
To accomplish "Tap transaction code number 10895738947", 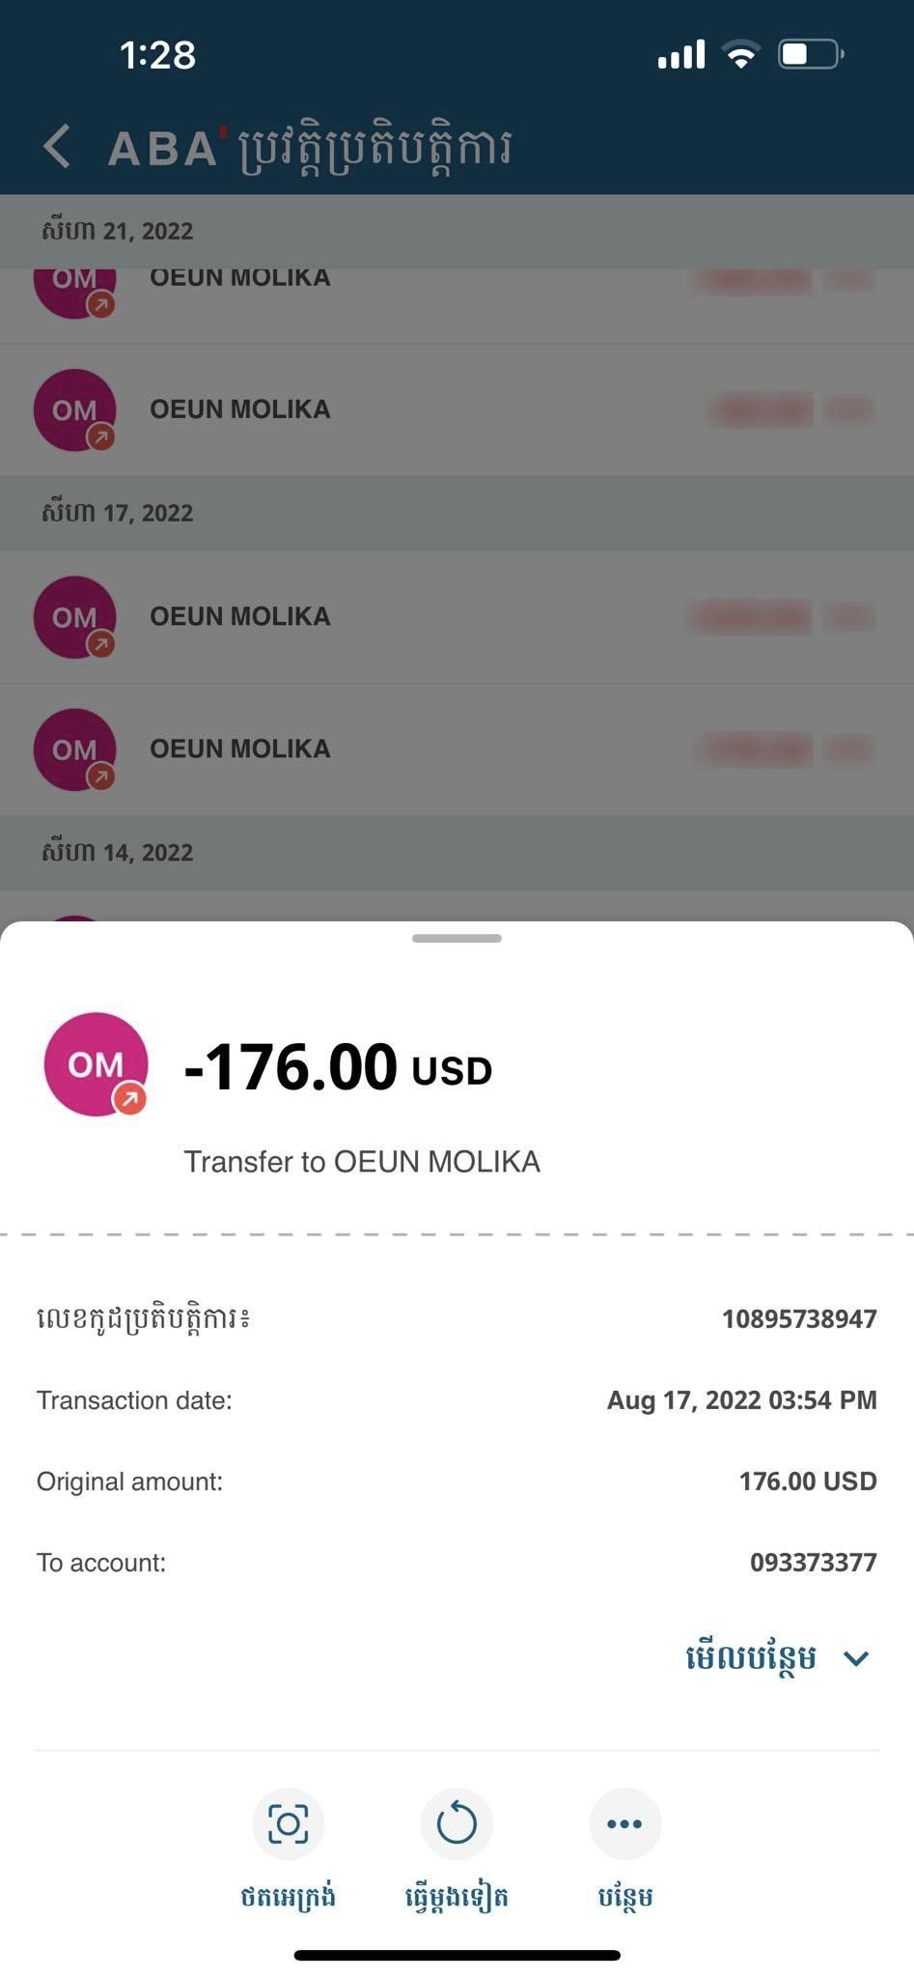I will coord(799,1319).
